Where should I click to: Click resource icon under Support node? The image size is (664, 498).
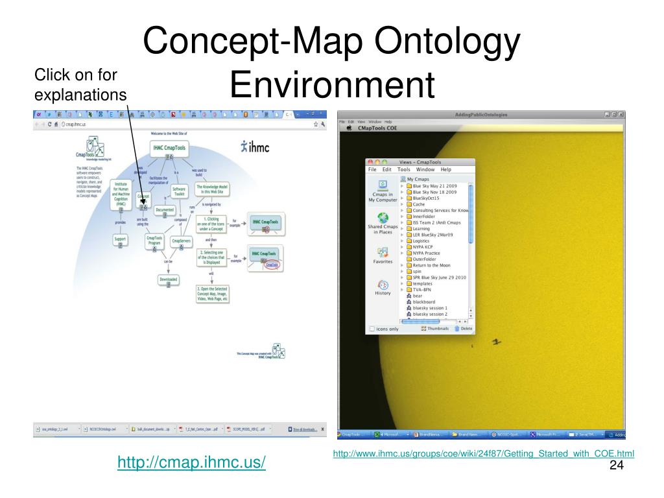pos(120,245)
